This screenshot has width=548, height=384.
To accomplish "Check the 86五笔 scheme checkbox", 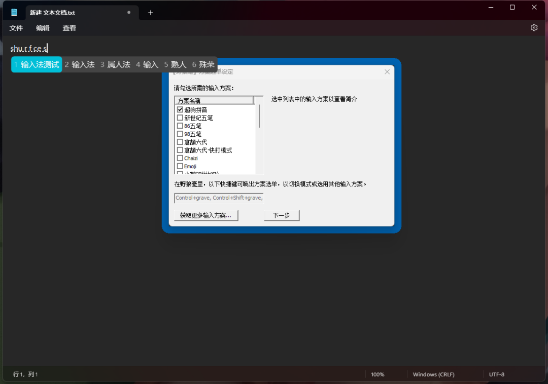I will [180, 126].
